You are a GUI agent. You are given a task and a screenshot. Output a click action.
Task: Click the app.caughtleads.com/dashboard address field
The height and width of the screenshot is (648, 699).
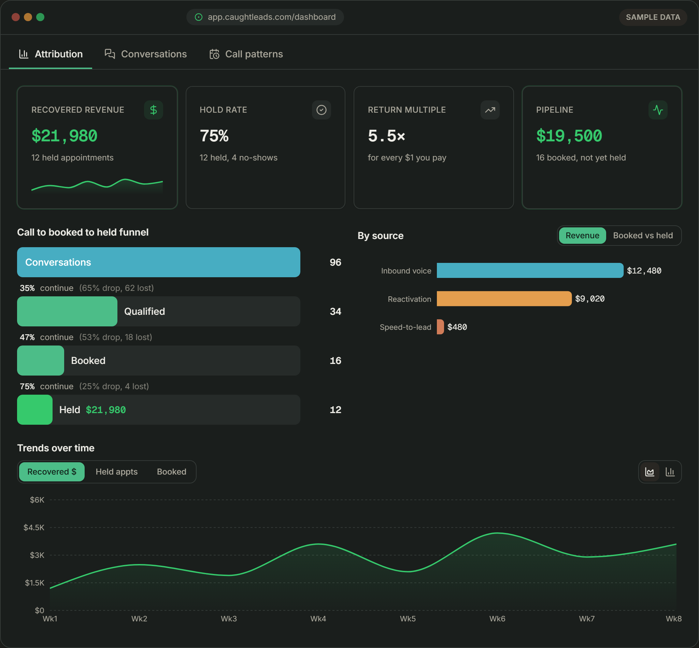coord(265,17)
